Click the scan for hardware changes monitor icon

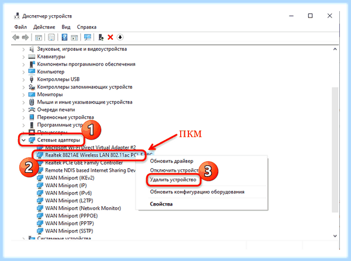point(88,37)
